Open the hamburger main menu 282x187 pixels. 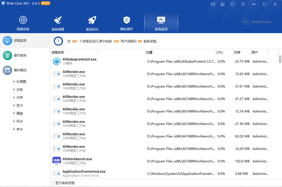243,4
